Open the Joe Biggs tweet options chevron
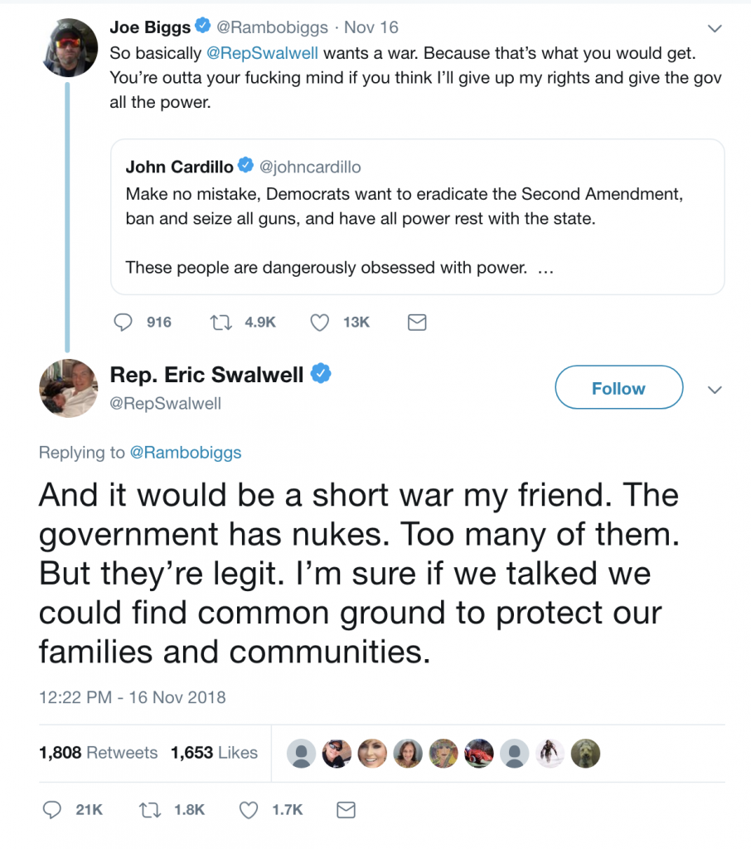This screenshot has width=751, height=849. pos(715,28)
